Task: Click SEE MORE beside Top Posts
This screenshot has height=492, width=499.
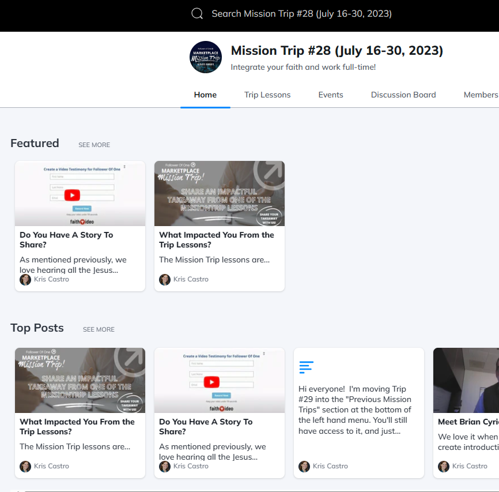Action: point(99,329)
